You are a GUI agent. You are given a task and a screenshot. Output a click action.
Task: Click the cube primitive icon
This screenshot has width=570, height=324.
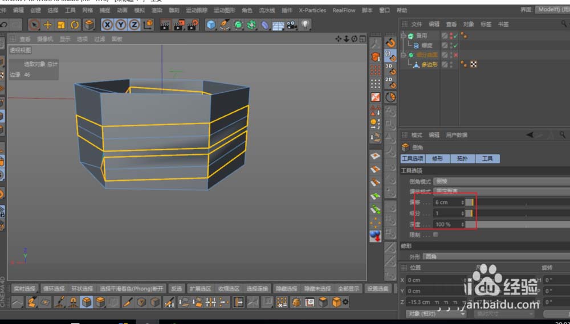211,24
